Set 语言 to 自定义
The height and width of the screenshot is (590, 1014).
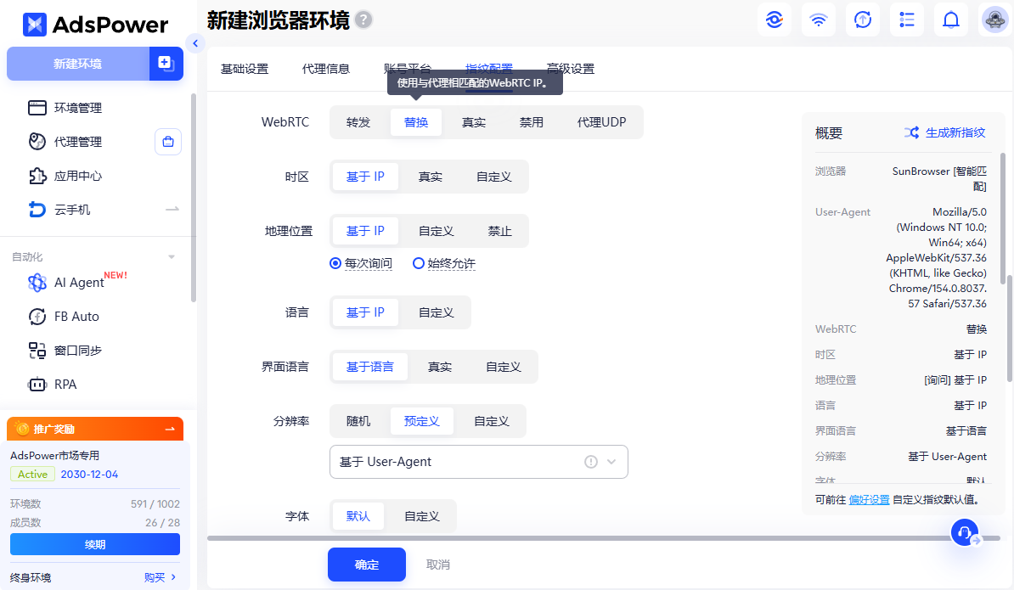tap(437, 312)
